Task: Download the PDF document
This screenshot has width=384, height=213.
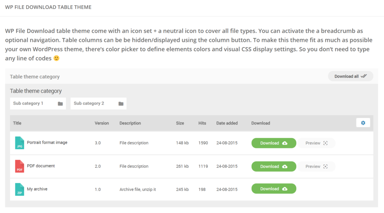Action: pos(274,166)
